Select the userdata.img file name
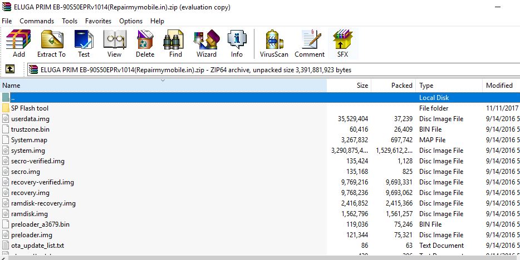The height and width of the screenshot is (260, 520). (30, 119)
